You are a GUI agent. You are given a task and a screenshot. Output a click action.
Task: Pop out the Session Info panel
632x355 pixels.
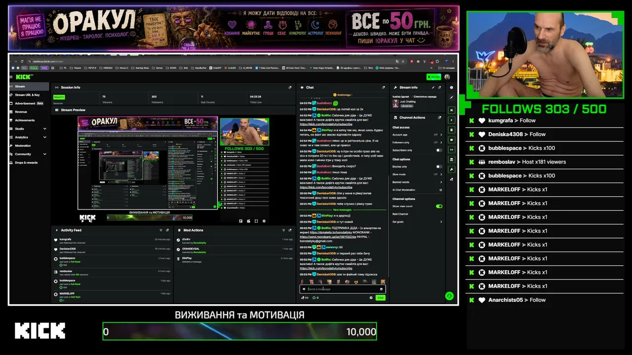point(290,87)
